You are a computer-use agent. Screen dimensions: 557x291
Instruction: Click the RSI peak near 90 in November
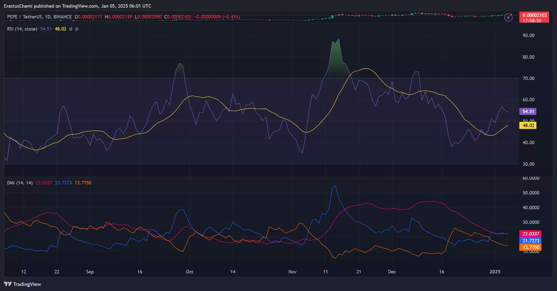tap(339, 39)
